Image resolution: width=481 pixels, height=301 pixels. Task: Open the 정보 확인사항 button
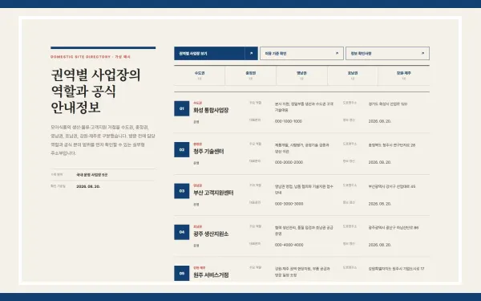pyautogui.click(x=387, y=54)
